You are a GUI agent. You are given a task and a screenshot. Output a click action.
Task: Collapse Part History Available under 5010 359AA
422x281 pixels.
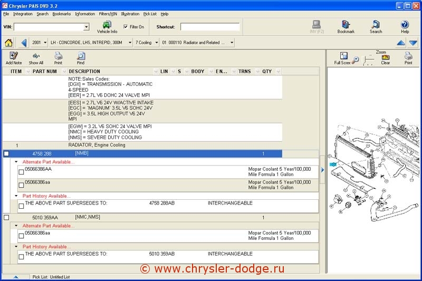(16, 247)
